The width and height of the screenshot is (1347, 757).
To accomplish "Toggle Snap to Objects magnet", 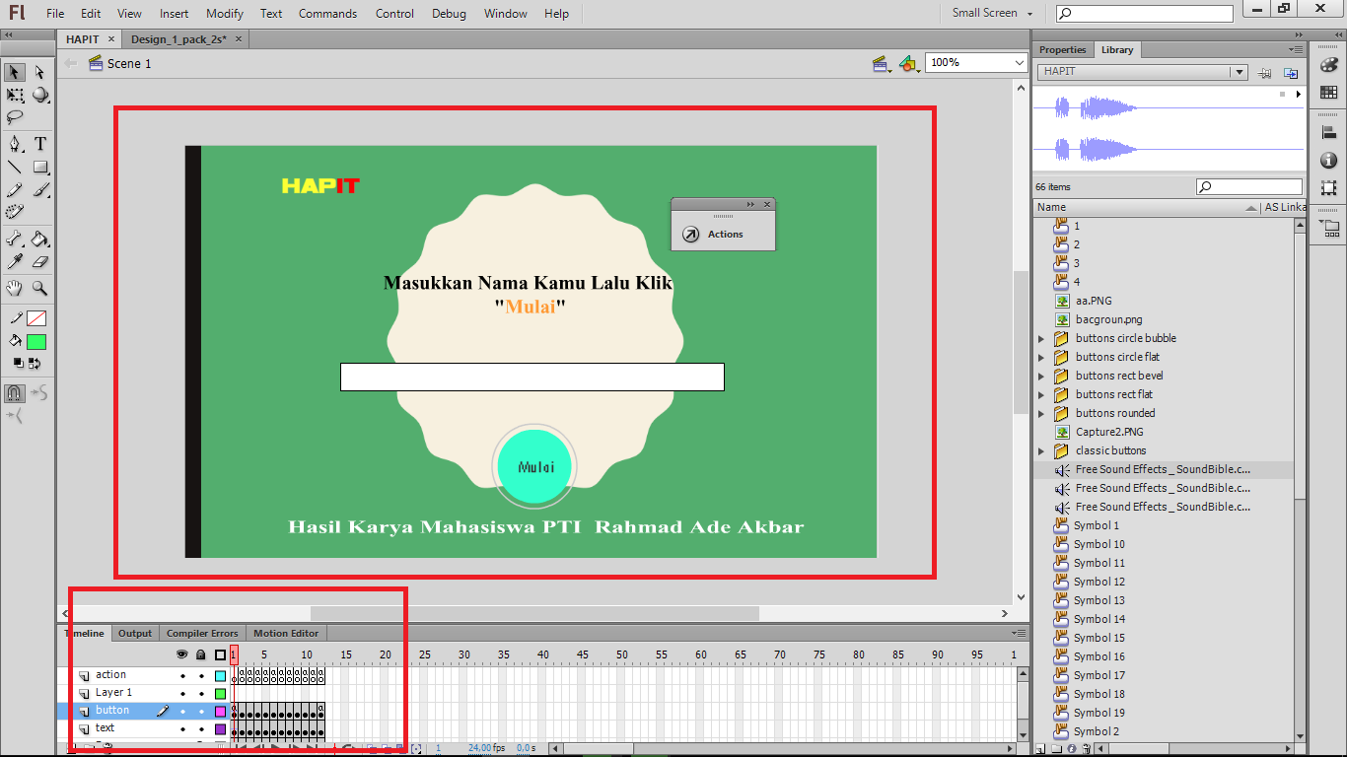I will (x=15, y=393).
